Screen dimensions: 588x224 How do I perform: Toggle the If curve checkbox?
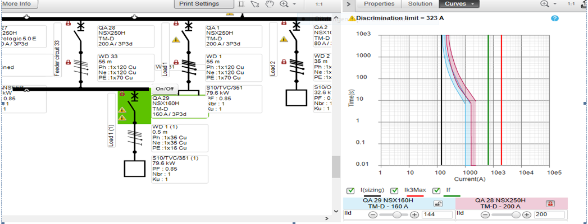(x=436, y=191)
